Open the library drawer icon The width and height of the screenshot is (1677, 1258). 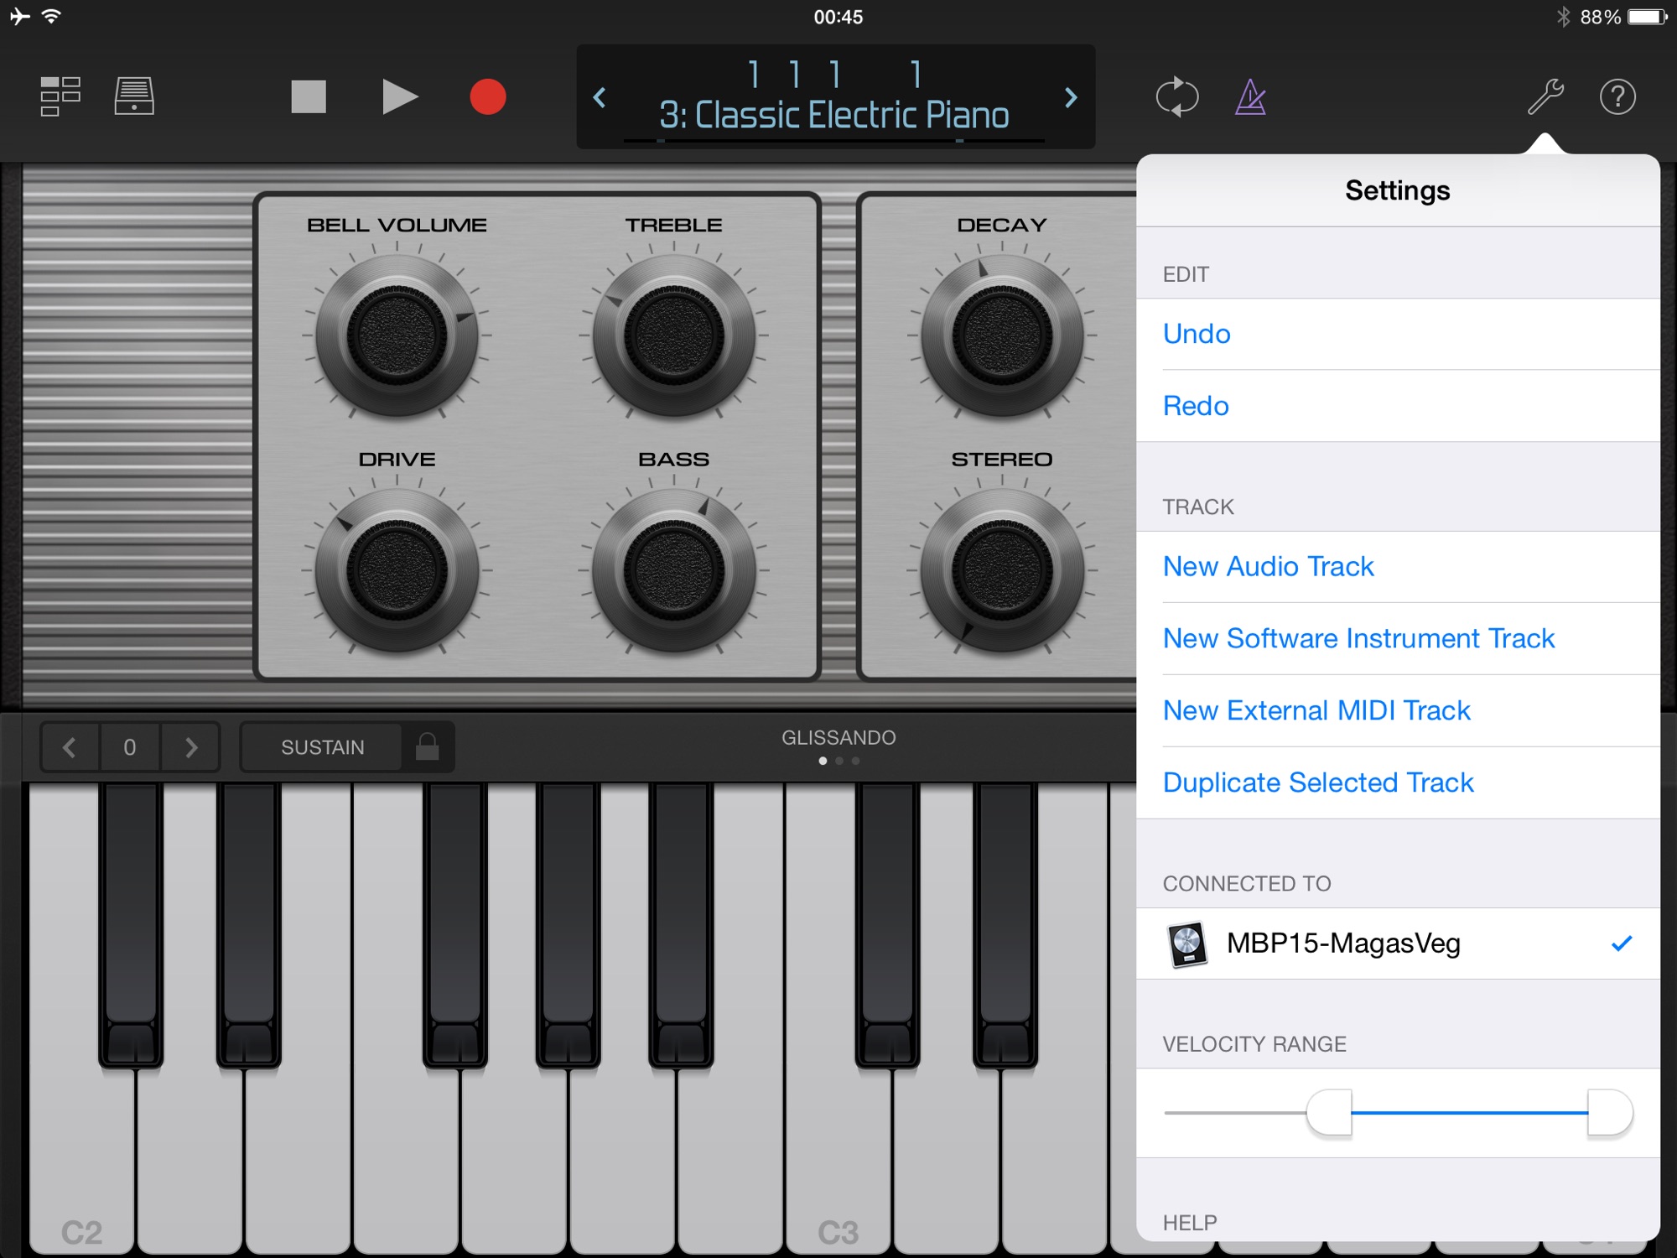134,96
